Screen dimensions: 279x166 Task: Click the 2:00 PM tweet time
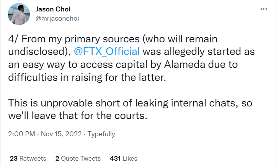pyautogui.click(x=20, y=134)
